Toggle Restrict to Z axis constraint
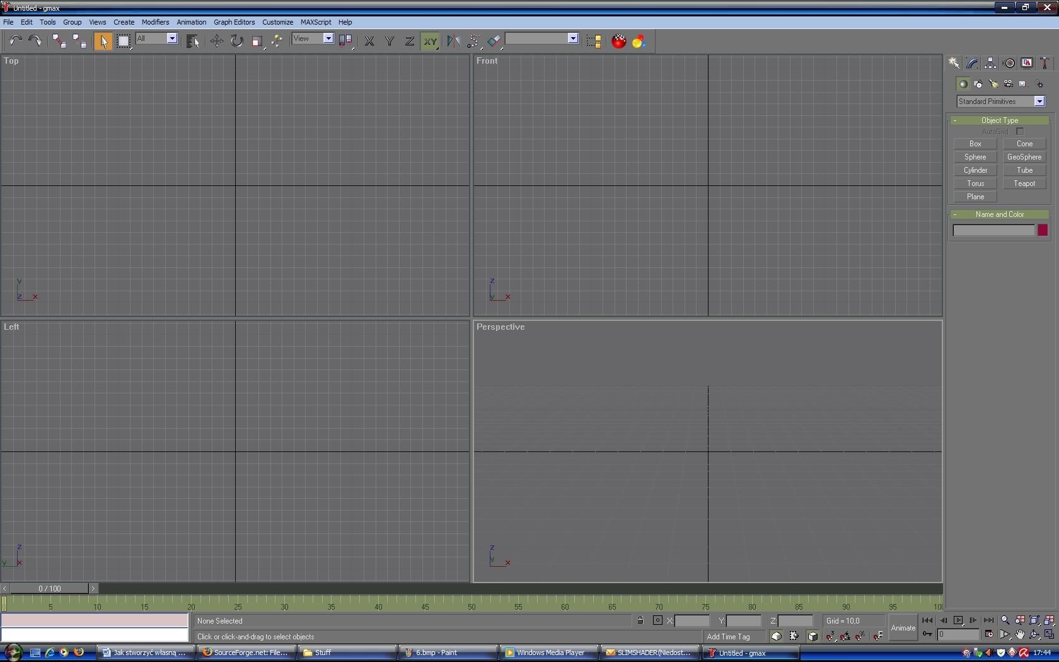 pyautogui.click(x=410, y=41)
